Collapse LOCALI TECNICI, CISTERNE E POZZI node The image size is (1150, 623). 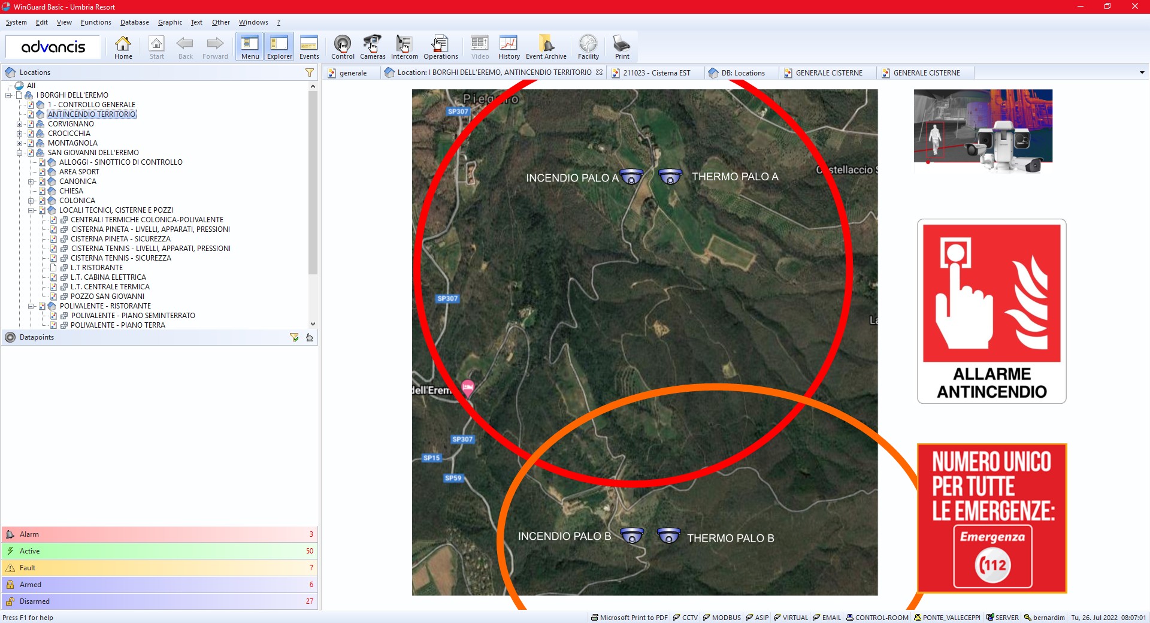click(x=31, y=210)
